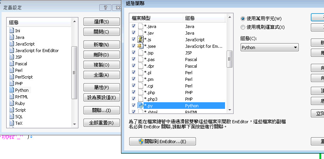Click the PerlScript configuration icon
324x159 pixels.
tap(11, 77)
